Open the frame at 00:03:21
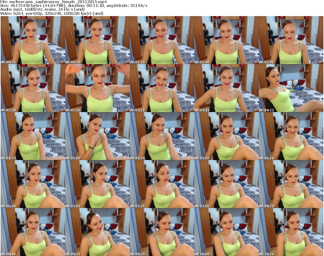The image size is (324, 256). (162, 88)
